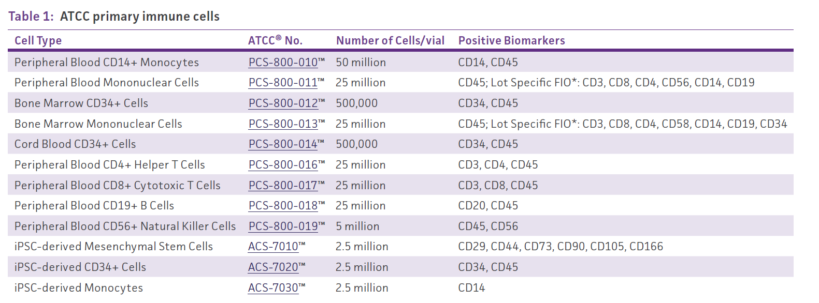Click the iPSC-derived Mesenchymal Stem Cells row label
This screenshot has width=819, height=303.
pos(113,247)
